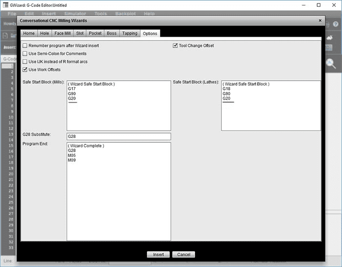
Task: Open the Tools menu in main window
Action: (101, 14)
